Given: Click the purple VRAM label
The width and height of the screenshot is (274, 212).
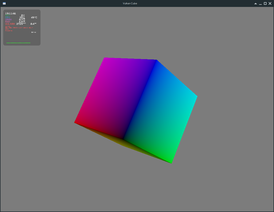Looking at the screenshot, I should 8,20.
